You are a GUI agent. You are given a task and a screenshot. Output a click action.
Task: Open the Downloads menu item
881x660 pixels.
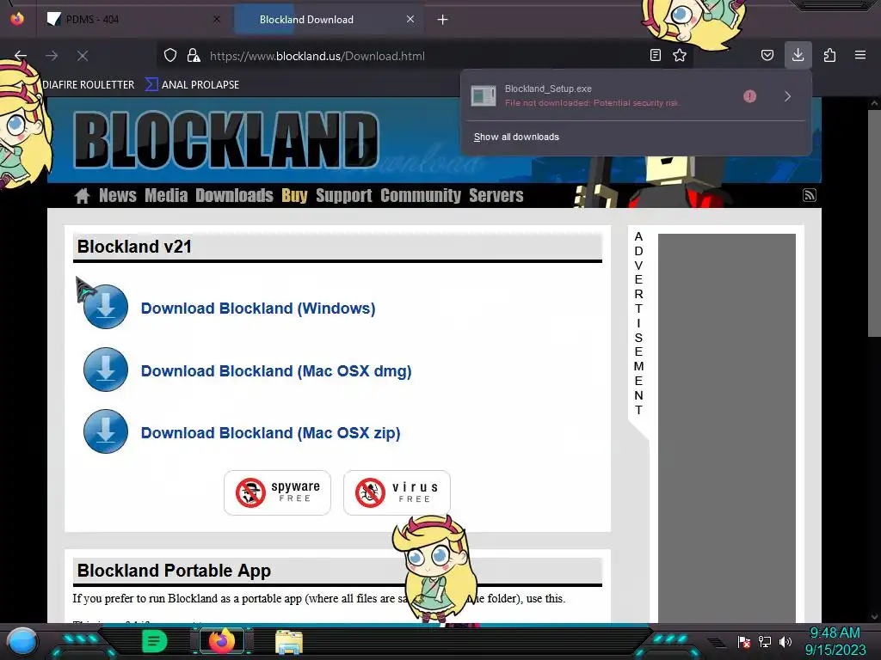point(234,195)
